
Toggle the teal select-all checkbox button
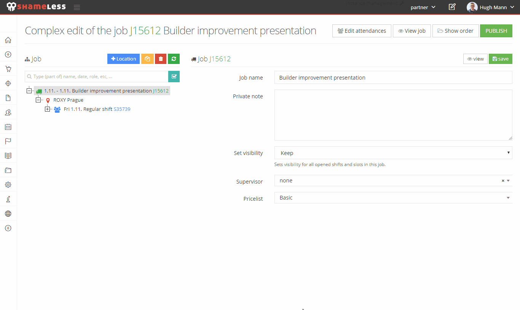[x=174, y=77]
